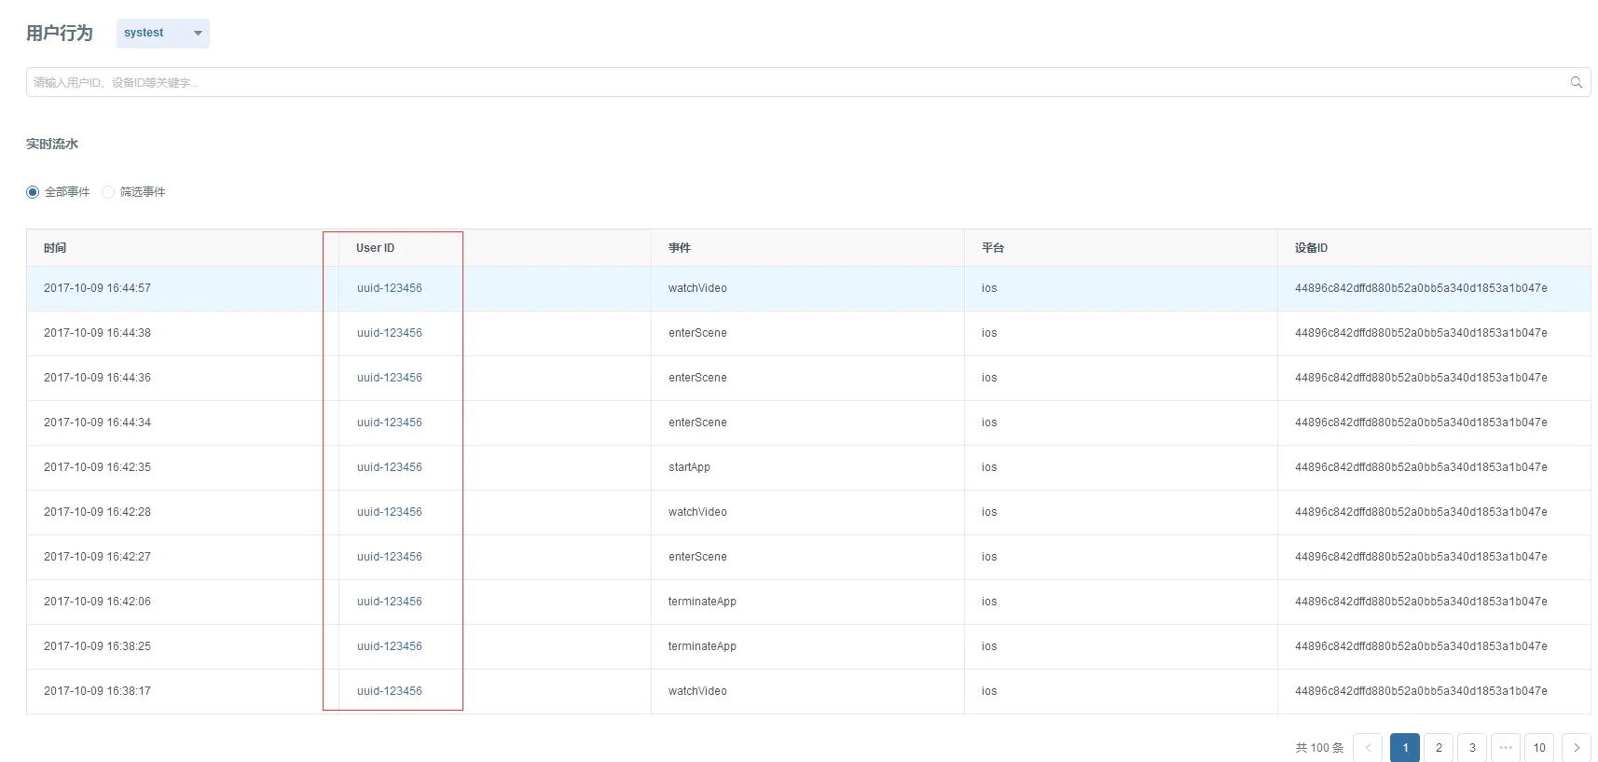Open pagination page 1
1598x762 pixels.
coord(1405,747)
